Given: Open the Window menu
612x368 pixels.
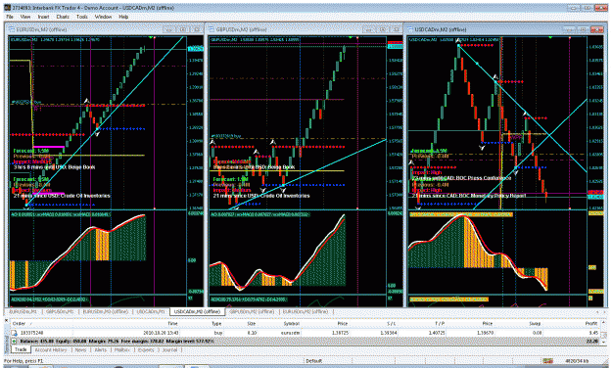Looking at the screenshot, I should 104,17.
